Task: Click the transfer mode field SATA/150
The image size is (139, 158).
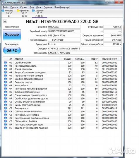Action: point(64,40)
